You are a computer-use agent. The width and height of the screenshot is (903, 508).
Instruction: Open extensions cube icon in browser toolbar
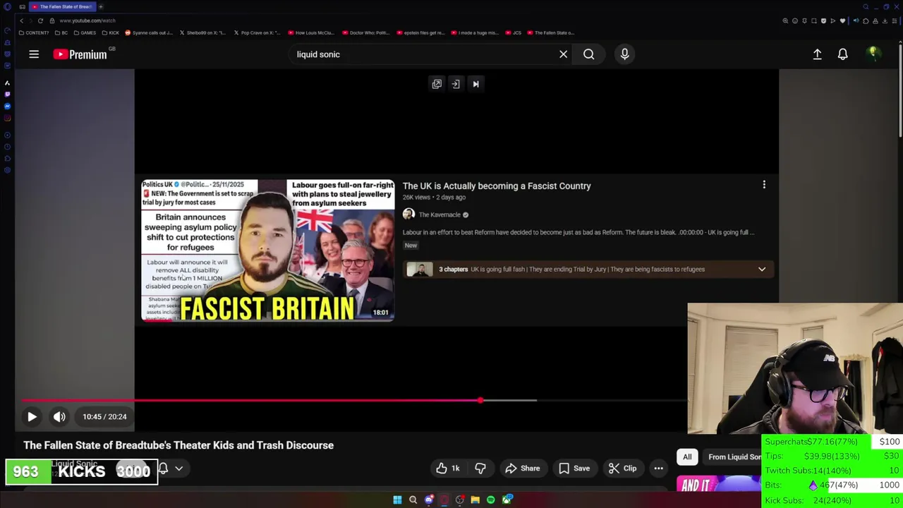pyautogui.click(x=866, y=20)
